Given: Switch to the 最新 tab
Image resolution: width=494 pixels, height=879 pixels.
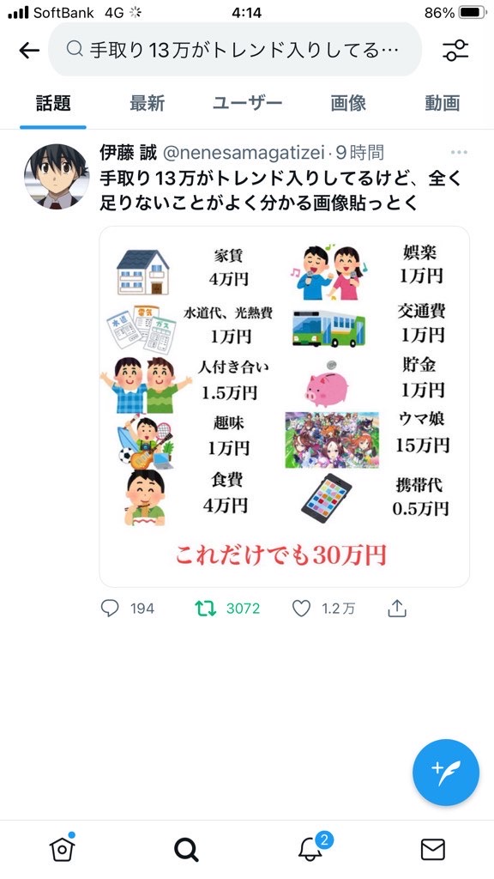Looking at the screenshot, I should point(147,103).
